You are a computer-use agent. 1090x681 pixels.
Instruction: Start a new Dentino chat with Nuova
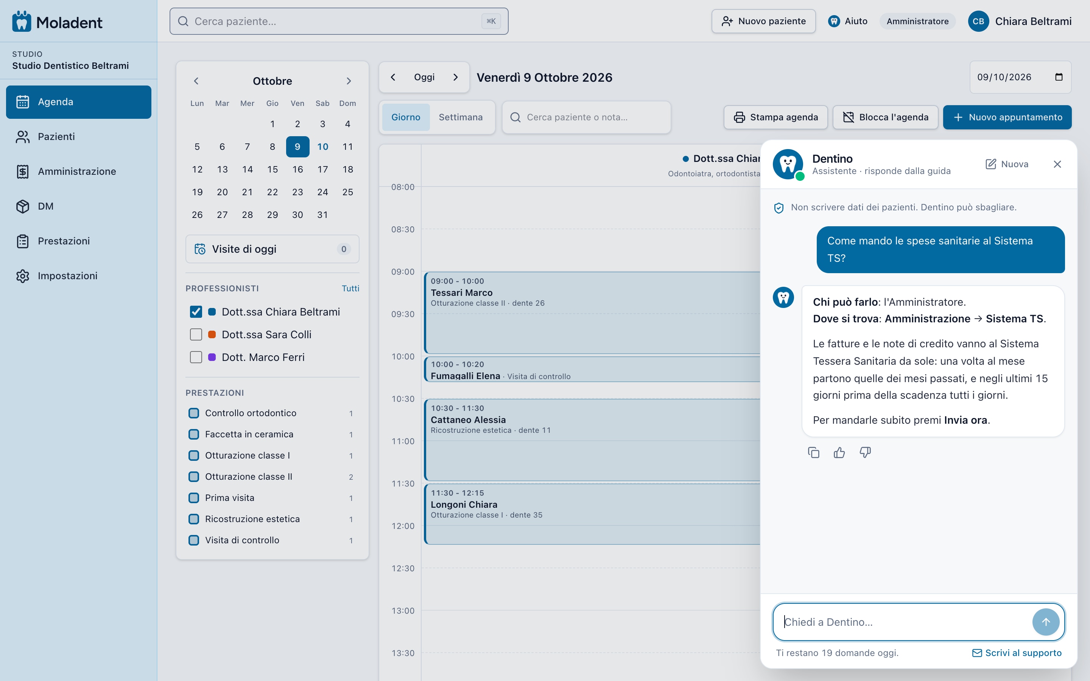tap(1007, 165)
